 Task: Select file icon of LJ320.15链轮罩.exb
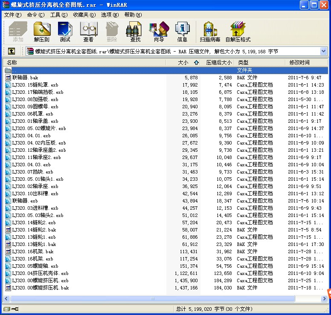coord(8,85)
